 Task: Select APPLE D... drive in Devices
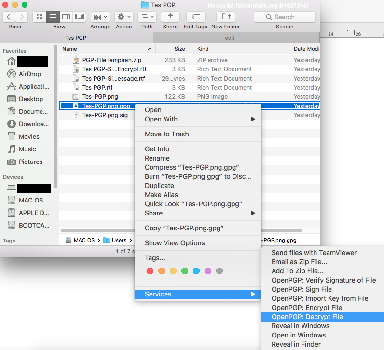(28, 213)
